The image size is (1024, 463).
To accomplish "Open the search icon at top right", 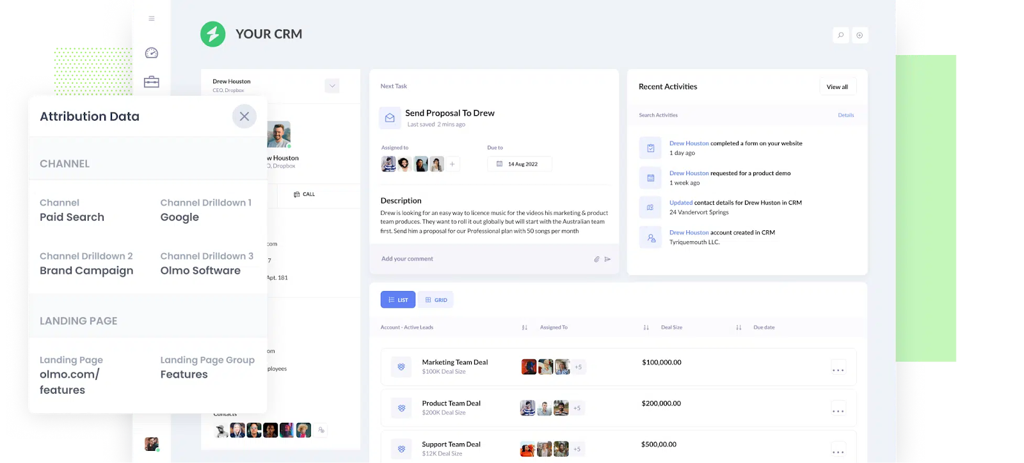I will pyautogui.click(x=841, y=35).
